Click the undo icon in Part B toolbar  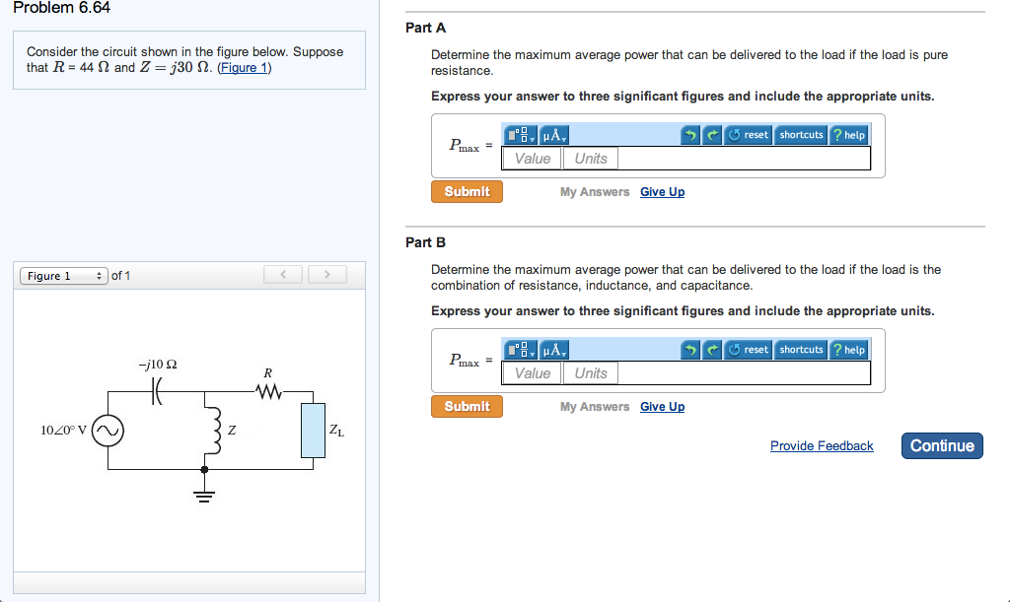(692, 350)
